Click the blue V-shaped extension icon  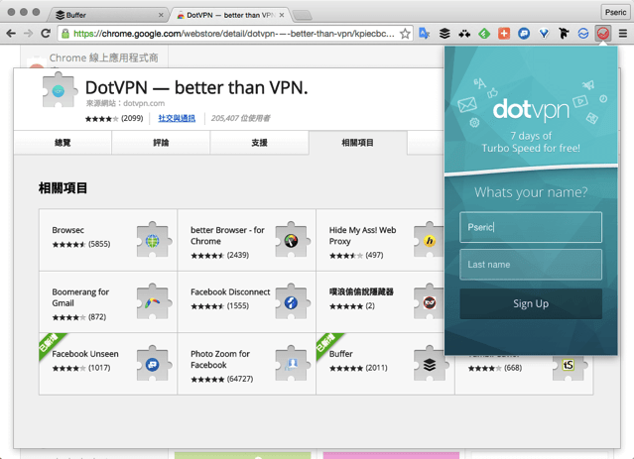click(544, 34)
